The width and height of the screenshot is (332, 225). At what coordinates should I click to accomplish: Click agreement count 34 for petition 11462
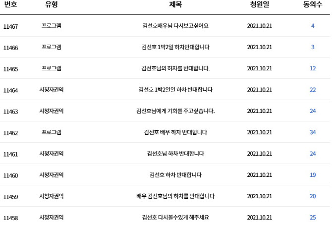[x=312, y=132]
